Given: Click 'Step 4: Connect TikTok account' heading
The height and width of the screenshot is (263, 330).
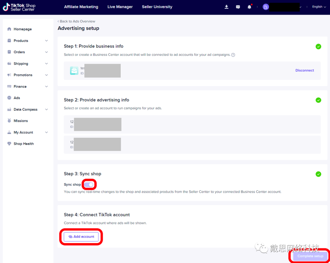Looking at the screenshot, I should point(97,215).
